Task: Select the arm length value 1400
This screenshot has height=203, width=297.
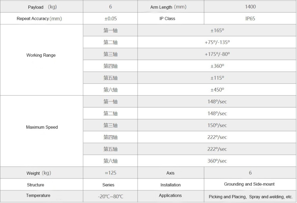Action: pyautogui.click(x=250, y=7)
